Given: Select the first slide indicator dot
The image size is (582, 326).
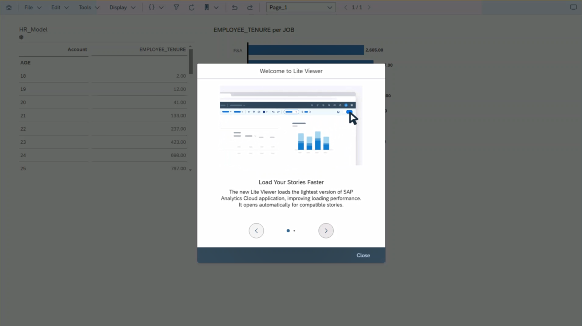Looking at the screenshot, I should [x=288, y=231].
